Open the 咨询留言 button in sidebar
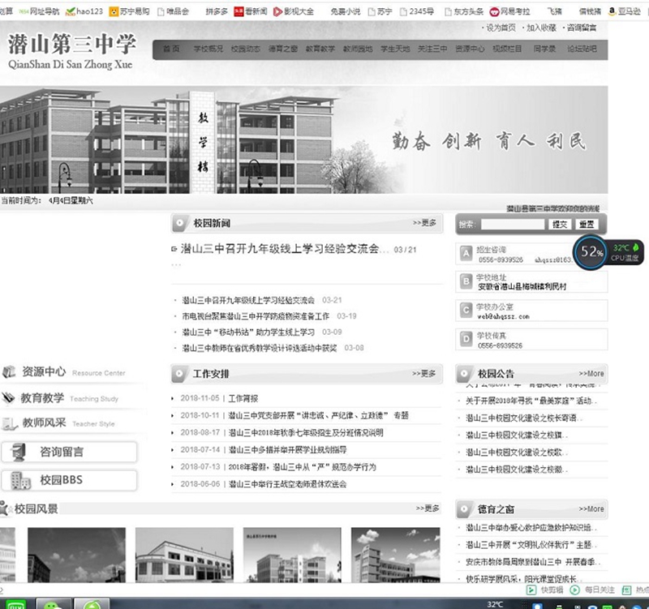Screen dimensions: 649x609 [68, 452]
